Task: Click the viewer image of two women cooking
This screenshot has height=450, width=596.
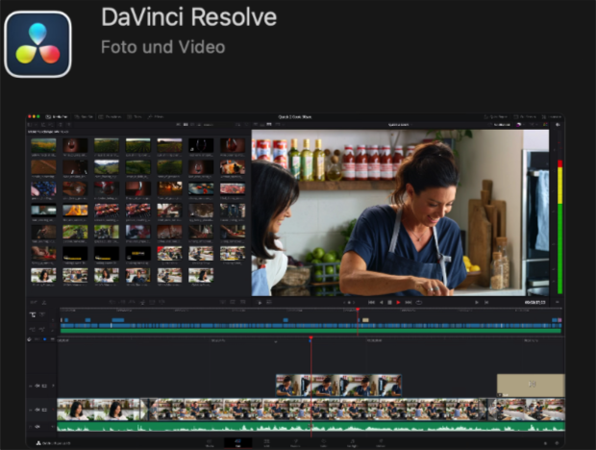Action: point(400,212)
